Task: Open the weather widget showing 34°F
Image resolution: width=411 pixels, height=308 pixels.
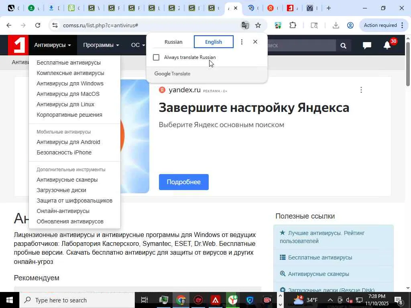Action: pos(305,300)
